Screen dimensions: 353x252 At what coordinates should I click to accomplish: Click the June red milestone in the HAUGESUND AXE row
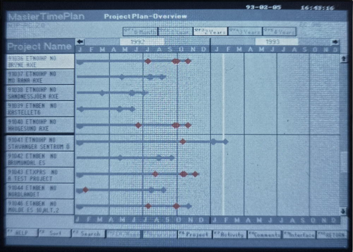[x=138, y=125]
